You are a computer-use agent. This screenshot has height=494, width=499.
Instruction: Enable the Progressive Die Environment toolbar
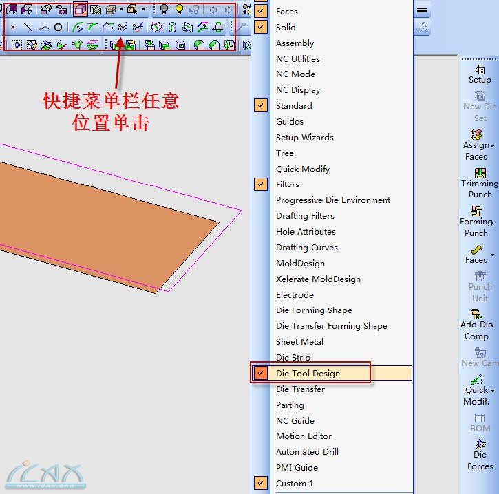pos(333,200)
